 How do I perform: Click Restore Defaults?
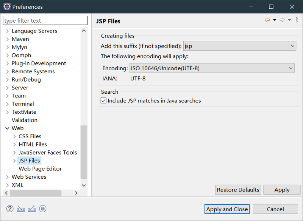point(237,190)
